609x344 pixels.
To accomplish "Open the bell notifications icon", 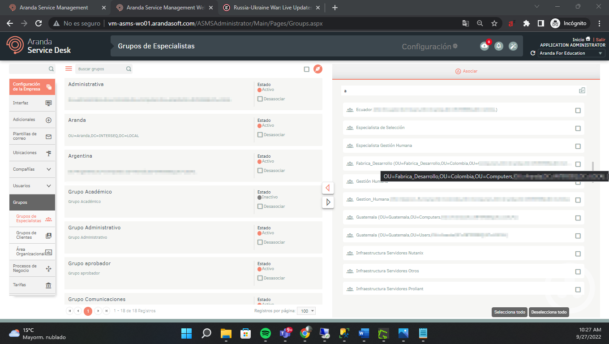I will pyautogui.click(x=499, y=46).
